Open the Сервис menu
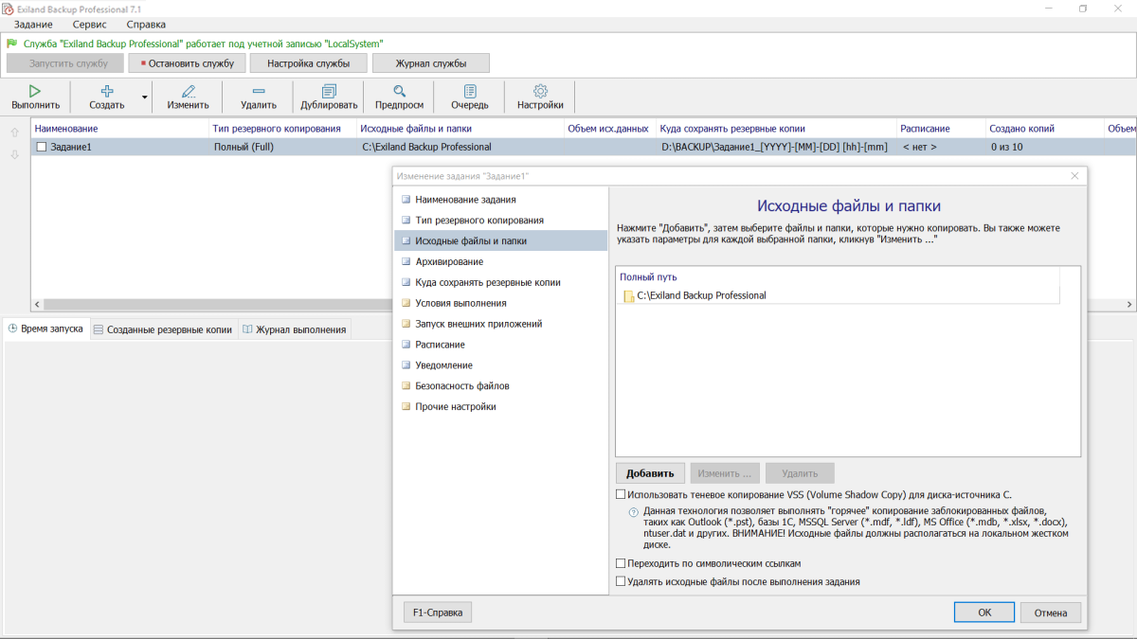This screenshot has height=639, width=1137. pos(89,24)
